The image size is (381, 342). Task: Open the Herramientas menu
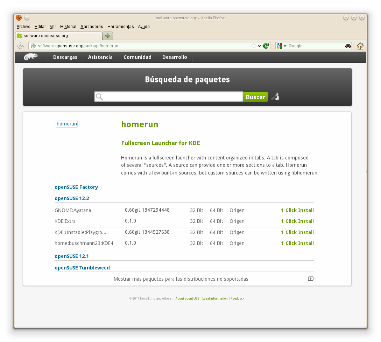(x=120, y=27)
